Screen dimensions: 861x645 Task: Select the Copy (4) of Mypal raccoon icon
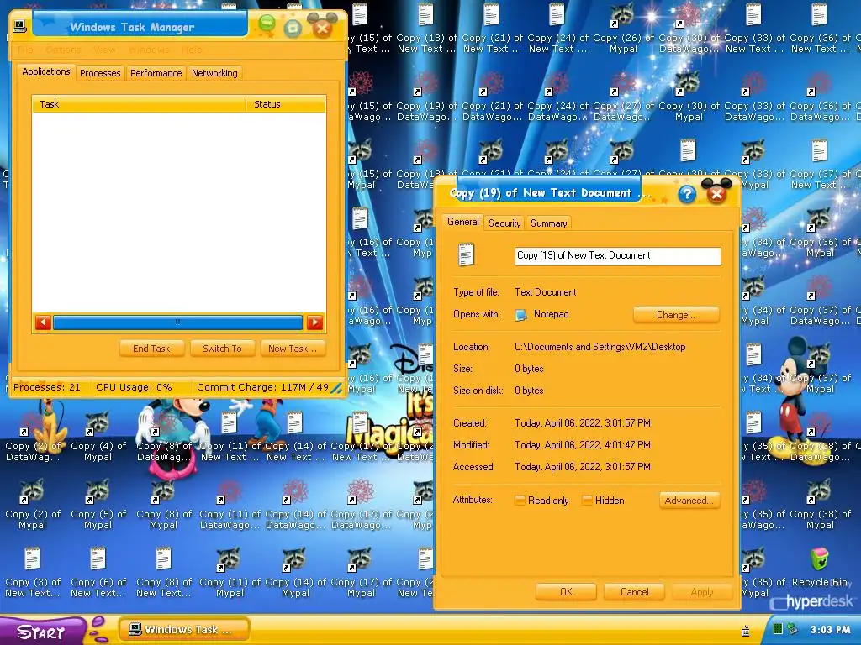pos(98,423)
